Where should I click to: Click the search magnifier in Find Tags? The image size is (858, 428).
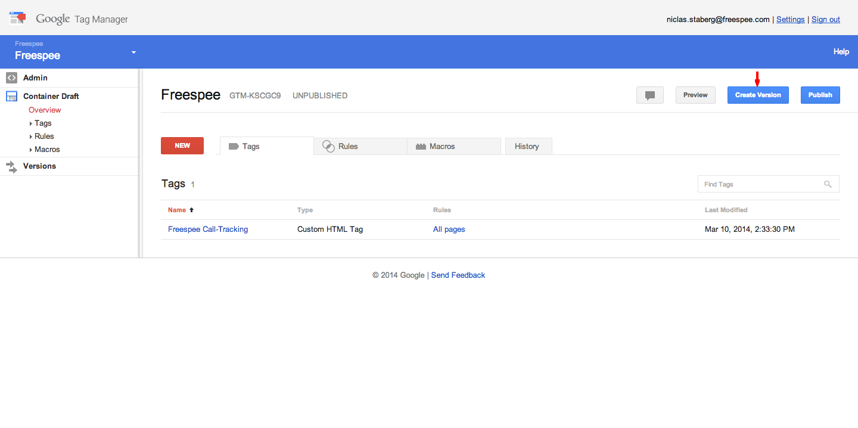[x=828, y=184]
